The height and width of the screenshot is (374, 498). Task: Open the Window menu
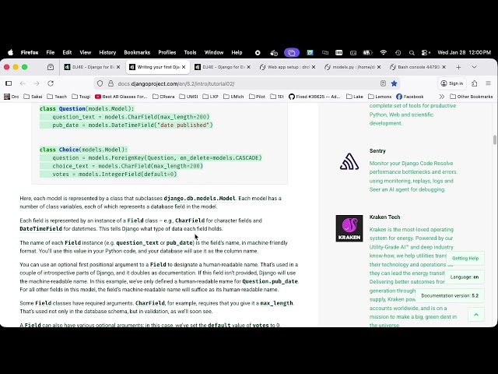[214, 52]
